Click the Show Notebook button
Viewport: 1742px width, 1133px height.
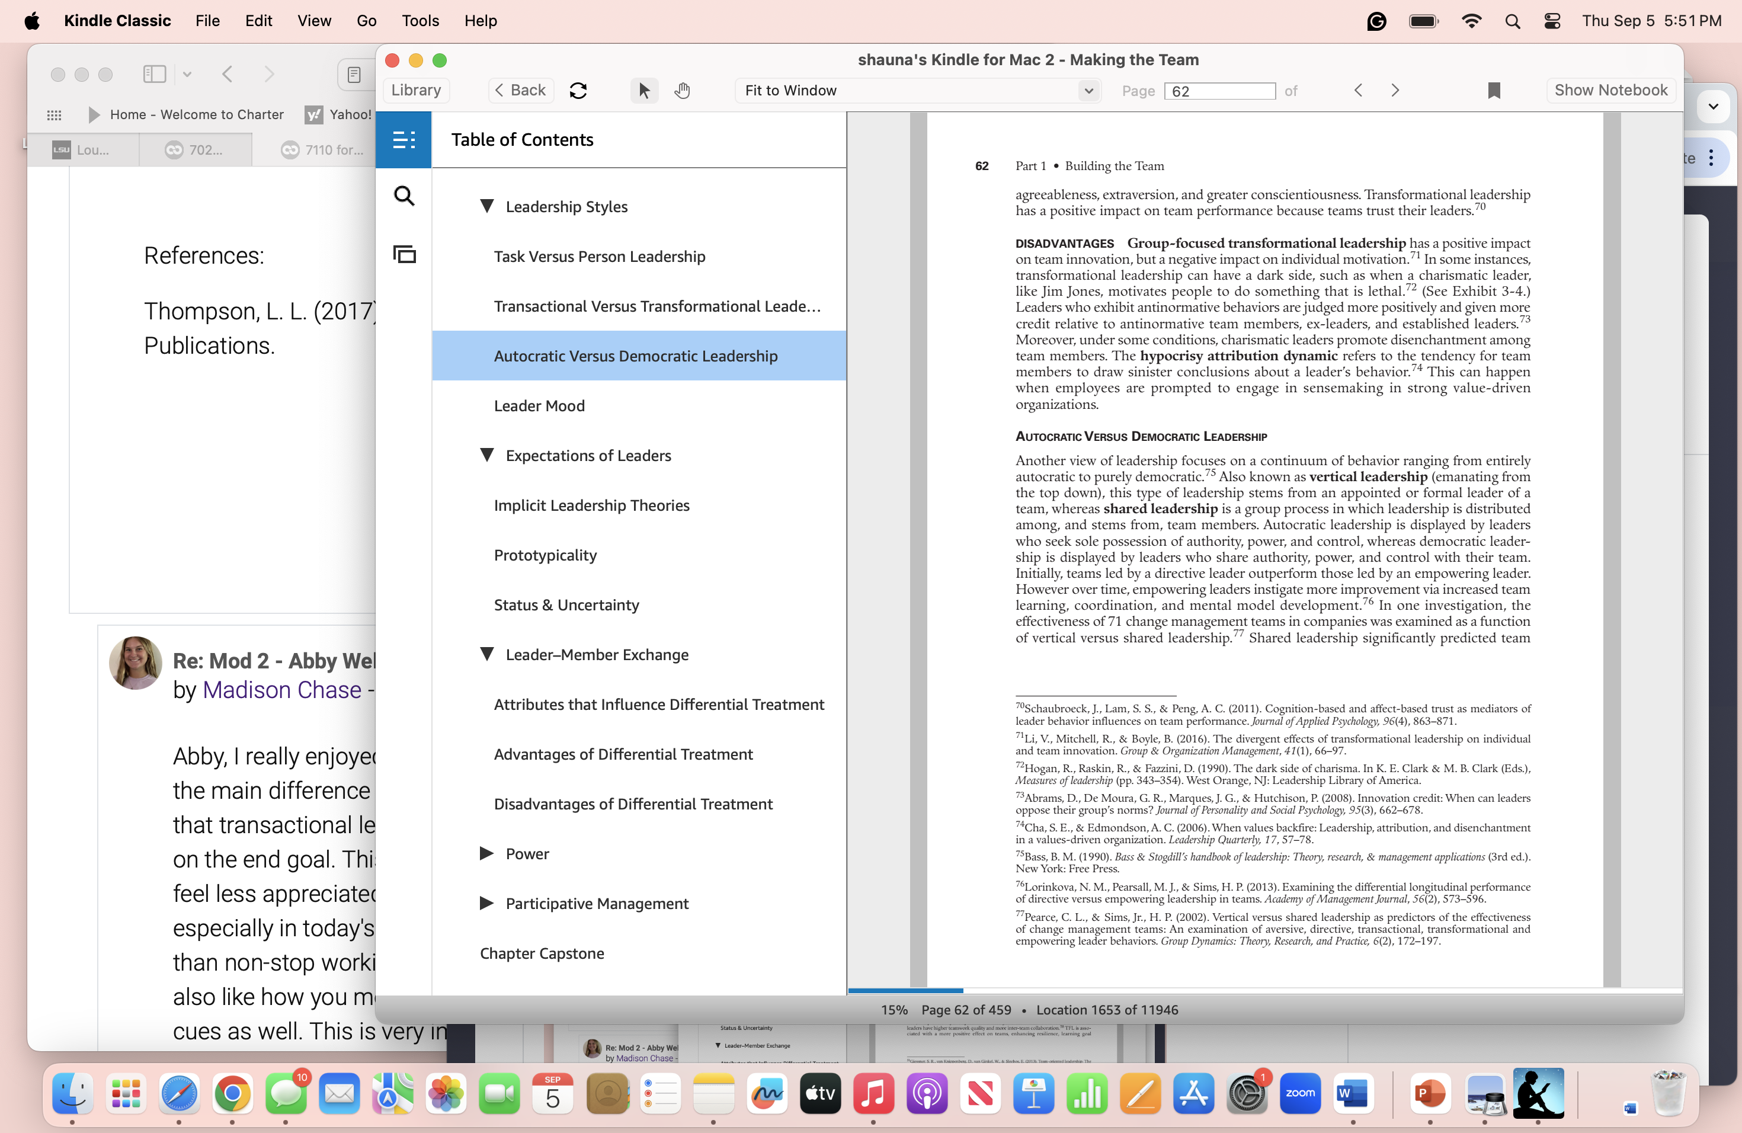(1611, 90)
